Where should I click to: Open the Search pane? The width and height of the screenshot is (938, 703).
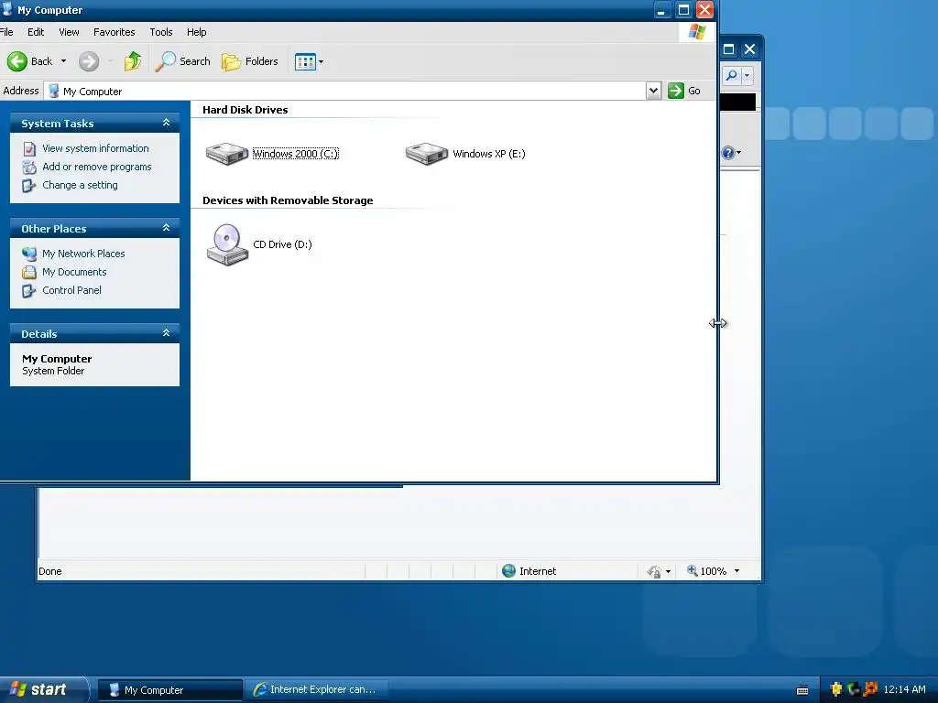pos(182,61)
